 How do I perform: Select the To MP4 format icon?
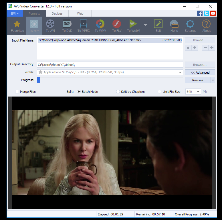[34, 24]
